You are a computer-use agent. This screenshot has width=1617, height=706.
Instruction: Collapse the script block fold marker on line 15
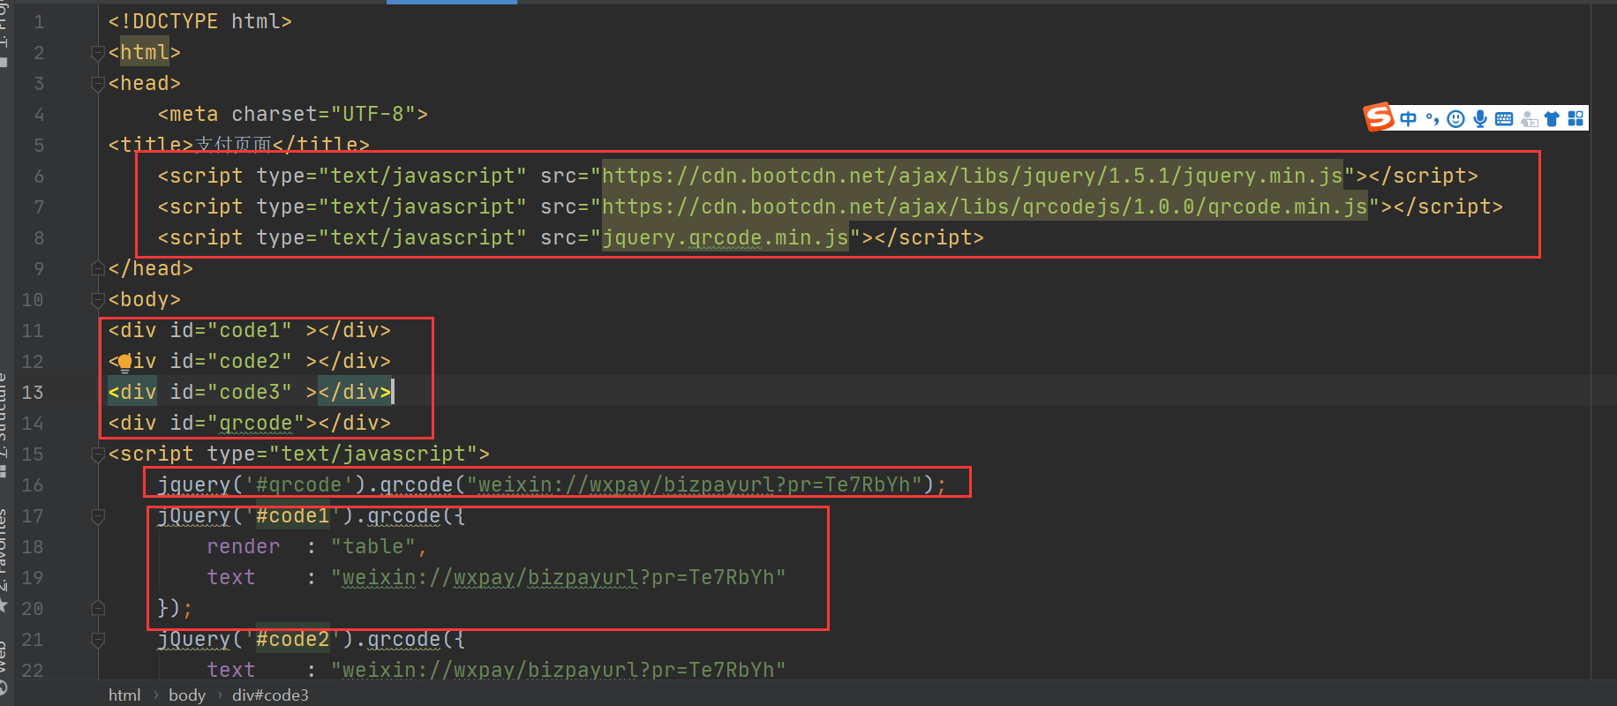(x=98, y=454)
